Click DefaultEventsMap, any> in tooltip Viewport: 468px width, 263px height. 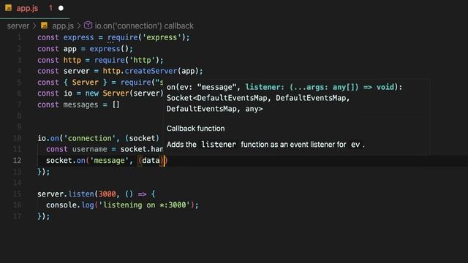(x=214, y=109)
